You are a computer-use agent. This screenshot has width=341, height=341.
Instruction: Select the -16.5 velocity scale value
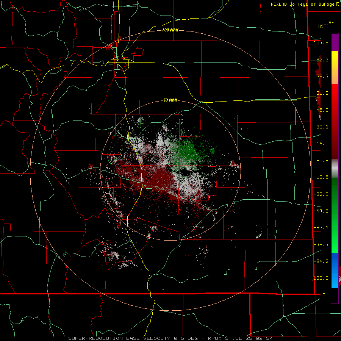[x=321, y=177]
